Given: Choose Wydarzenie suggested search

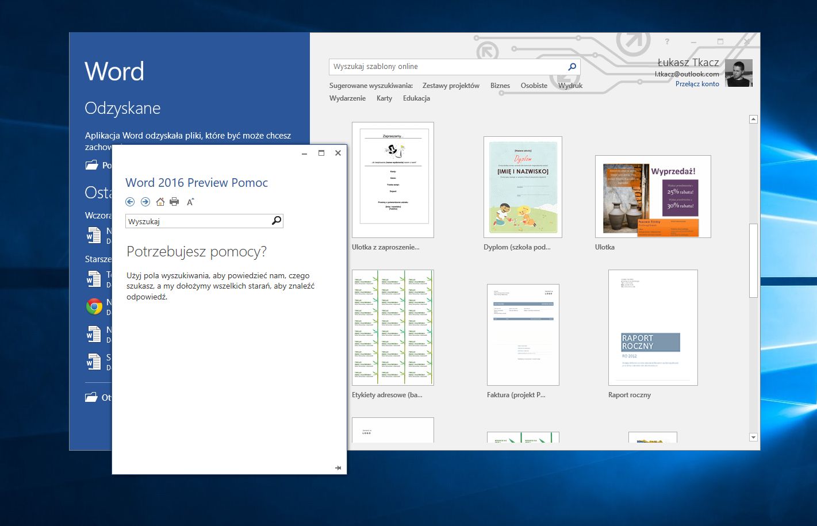Looking at the screenshot, I should (347, 98).
